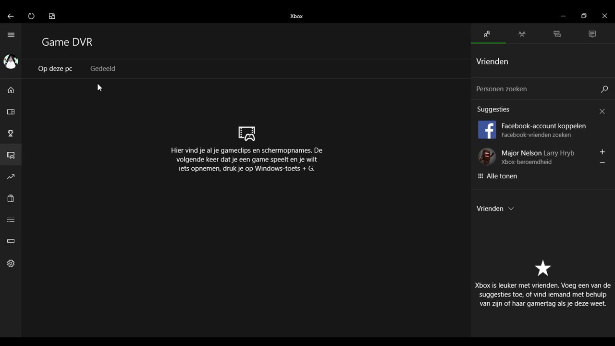The height and width of the screenshot is (346, 615).
Task: Switch to the Friends panel tab
Action: (487, 34)
